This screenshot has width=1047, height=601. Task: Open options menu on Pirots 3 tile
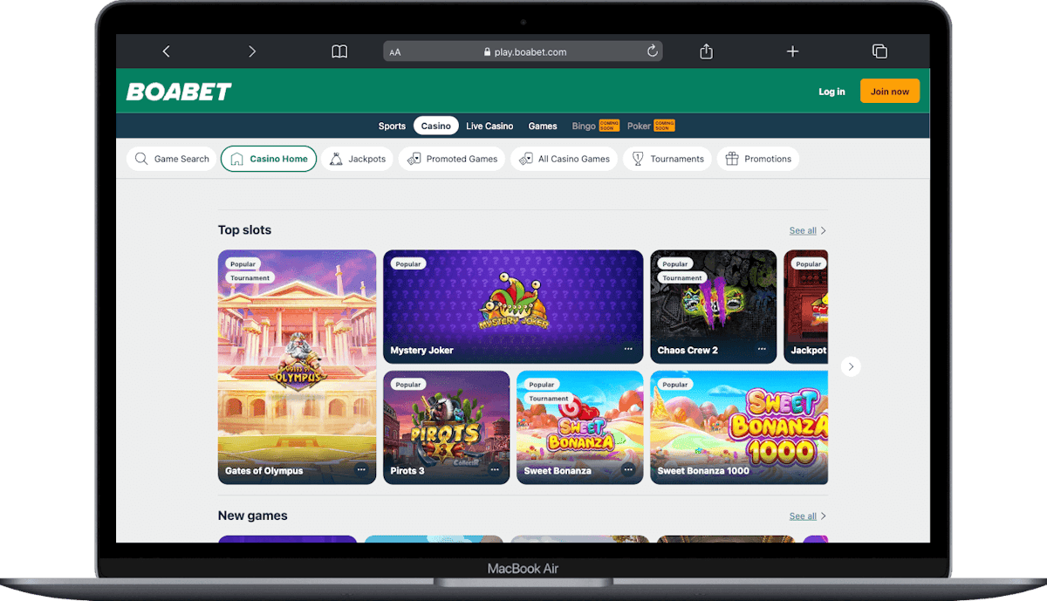click(495, 470)
